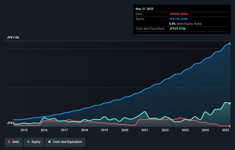Screen dimensions: 235x150
Task: Select the Debt endpoint marker on chart
Action: [230, 126]
